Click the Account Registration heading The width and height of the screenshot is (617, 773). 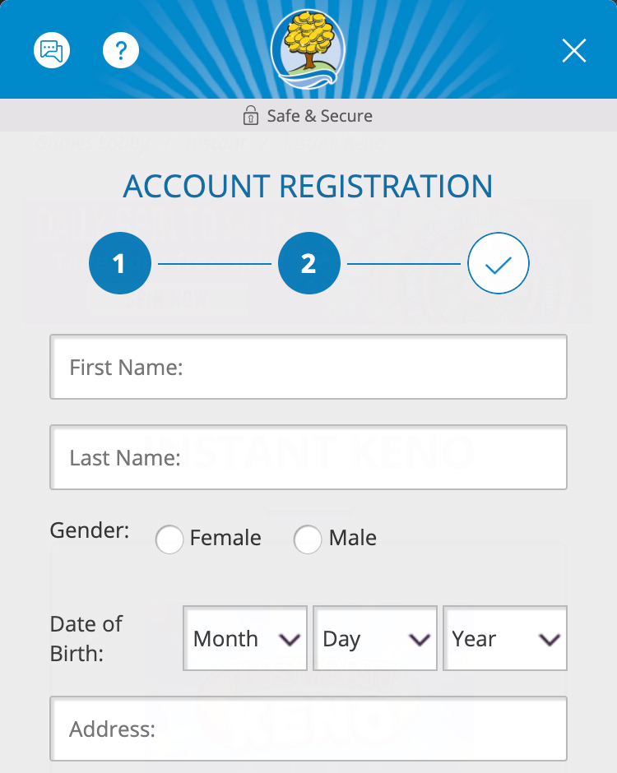point(308,187)
